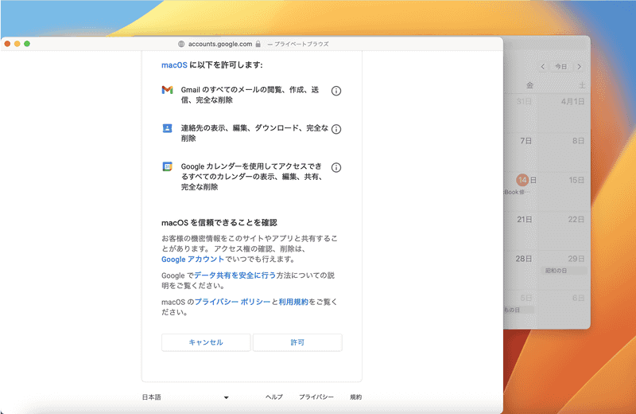Open the データ共有を安全に行う link

coord(235,275)
